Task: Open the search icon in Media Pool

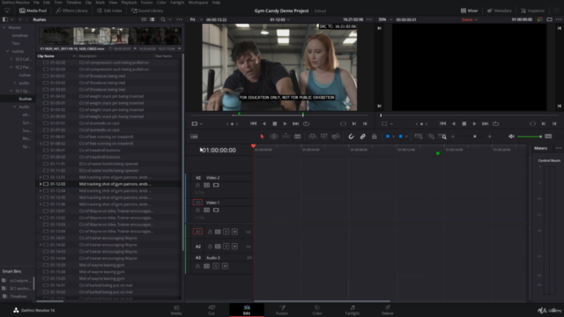Action: [x=163, y=19]
